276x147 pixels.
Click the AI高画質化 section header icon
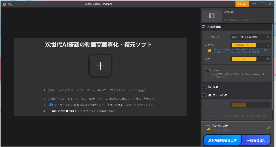(204, 27)
